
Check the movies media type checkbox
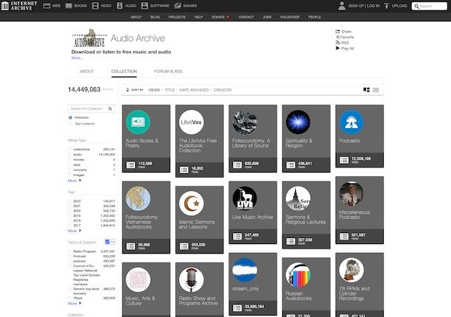point(69,160)
